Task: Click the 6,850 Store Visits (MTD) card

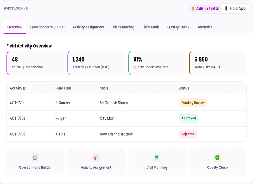Action: (218, 63)
